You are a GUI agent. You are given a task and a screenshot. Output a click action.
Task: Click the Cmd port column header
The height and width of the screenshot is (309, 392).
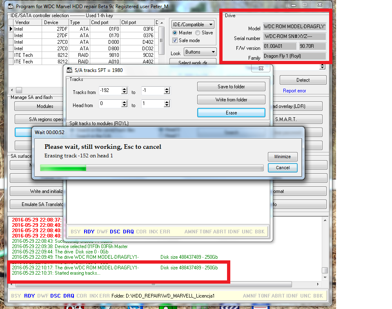click(105, 22)
